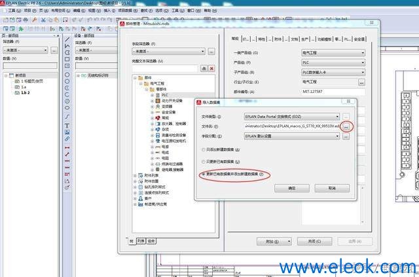Click the scrollbar of the description box
Viewport: 419px width, 277px height.
tap(363, 205)
